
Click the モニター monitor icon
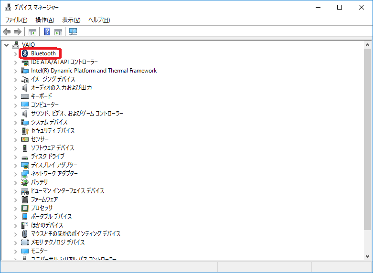click(25, 251)
